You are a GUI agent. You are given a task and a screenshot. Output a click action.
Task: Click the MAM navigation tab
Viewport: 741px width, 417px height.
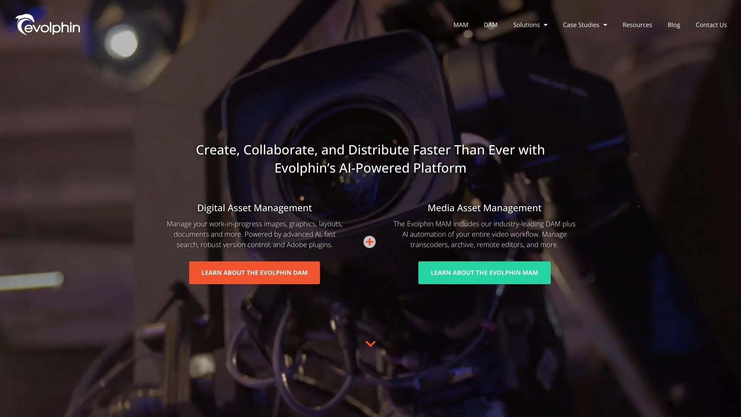coord(460,24)
